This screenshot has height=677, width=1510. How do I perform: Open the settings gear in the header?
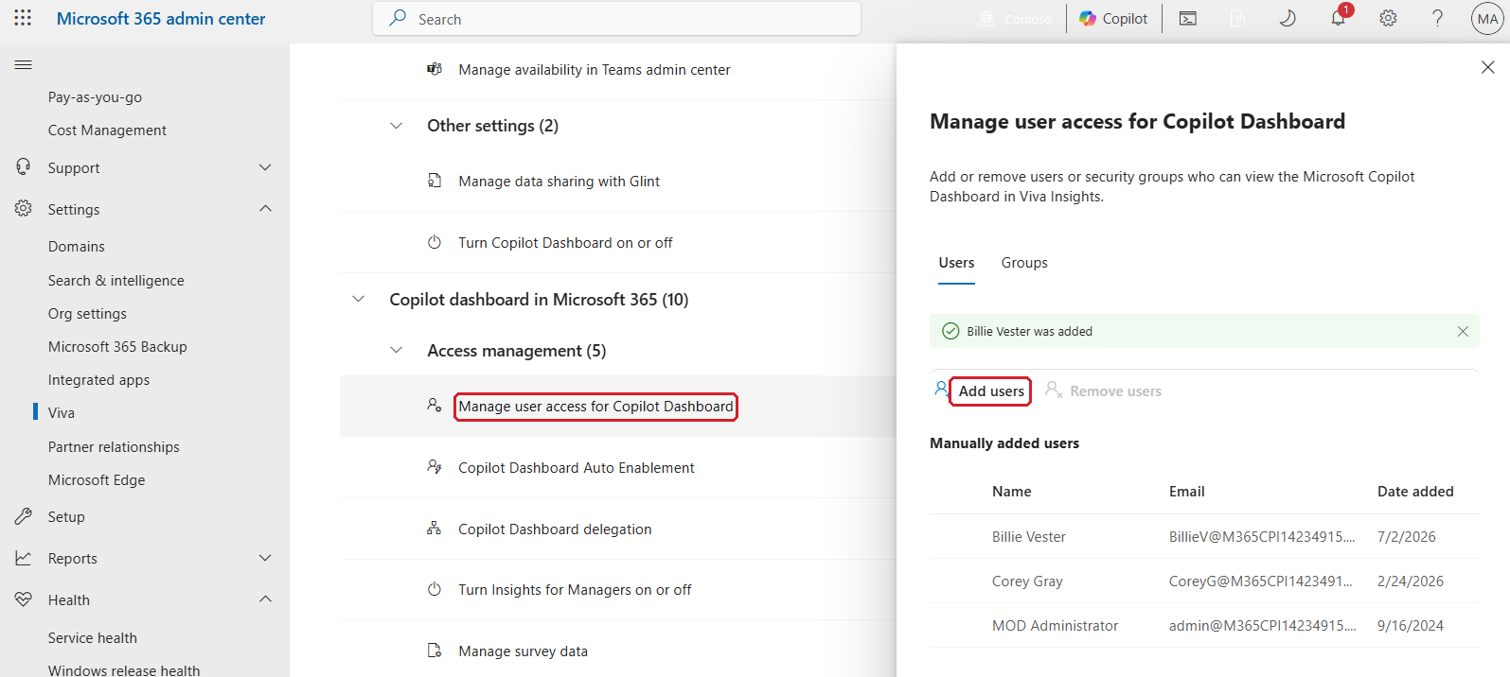1388,18
